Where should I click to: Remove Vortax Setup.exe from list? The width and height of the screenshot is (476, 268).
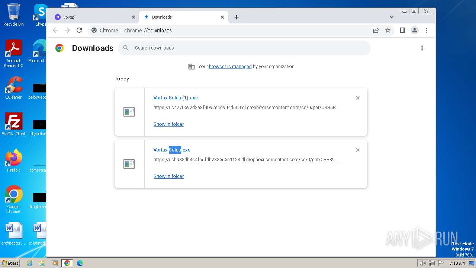tap(358, 150)
